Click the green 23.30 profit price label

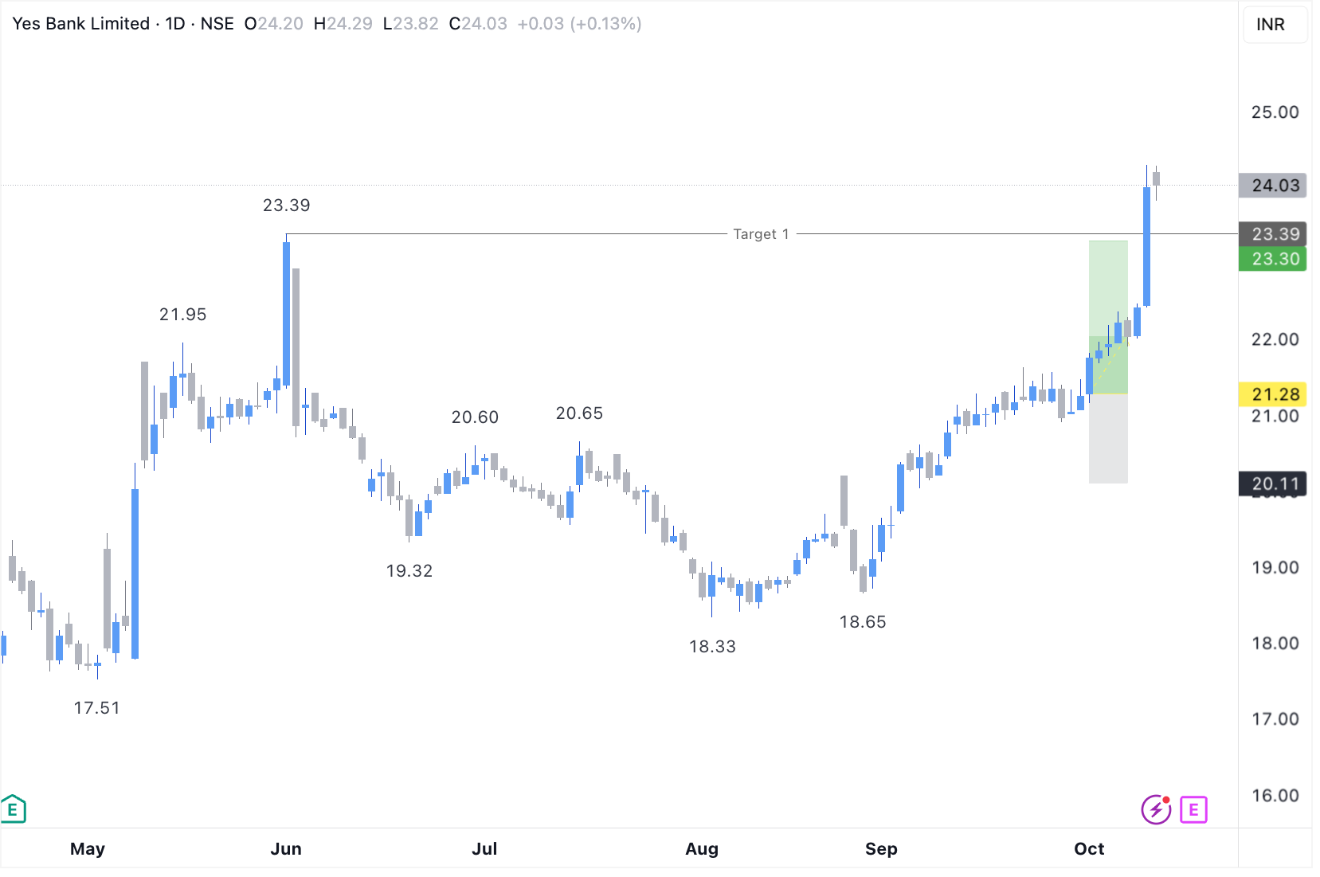click(x=1275, y=259)
